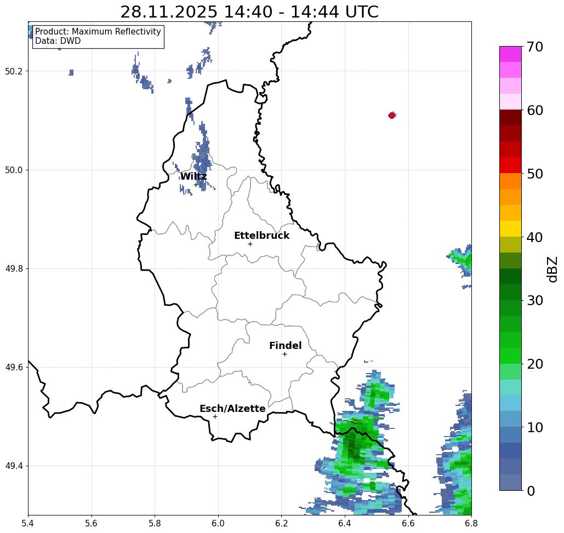Image resolution: width=564 pixels, height=533 pixels.
Task: Click the longitude axis label 5.6
Action: tap(92, 523)
